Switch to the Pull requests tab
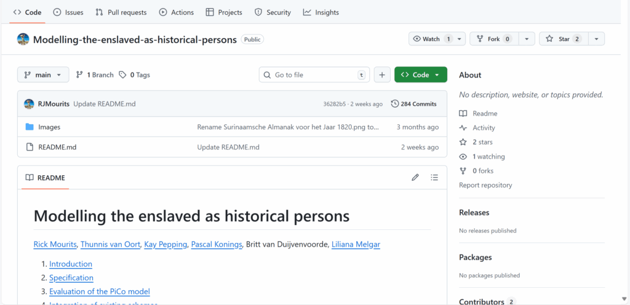The image size is (630, 305). tap(121, 12)
